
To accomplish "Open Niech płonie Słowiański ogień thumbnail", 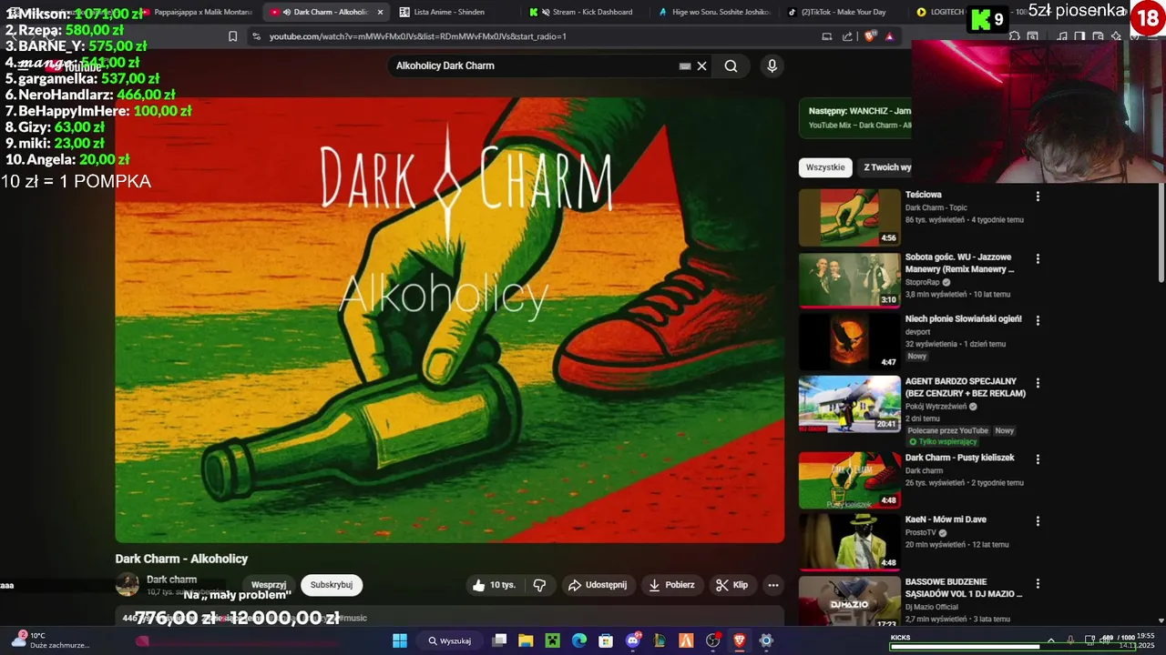I will pos(850,342).
